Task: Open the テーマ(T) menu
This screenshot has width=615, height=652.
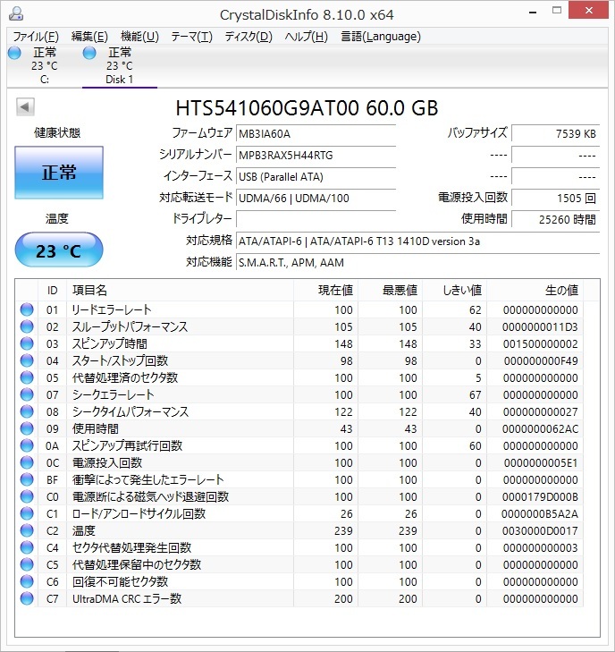Action: coord(191,37)
